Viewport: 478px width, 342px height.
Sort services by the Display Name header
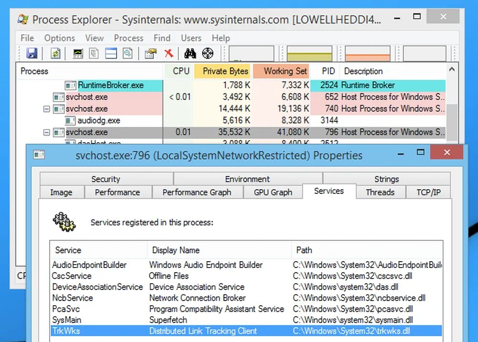(219, 250)
